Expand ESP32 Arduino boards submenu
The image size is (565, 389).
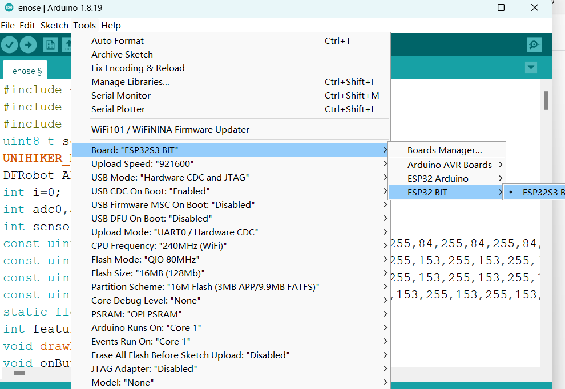(446, 178)
